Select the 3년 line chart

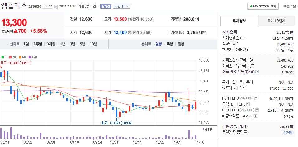click(73, 44)
